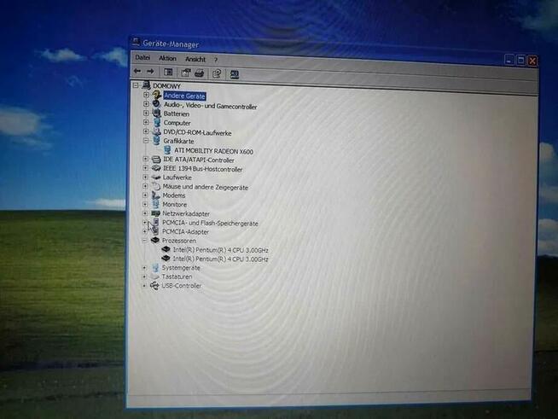The image size is (558, 419).
Task: Collapse the Grafikkarte node
Action: (x=146, y=141)
